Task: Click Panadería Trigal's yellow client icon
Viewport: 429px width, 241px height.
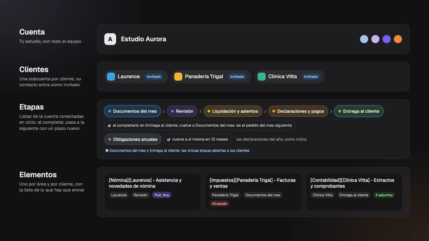Action: click(x=178, y=77)
